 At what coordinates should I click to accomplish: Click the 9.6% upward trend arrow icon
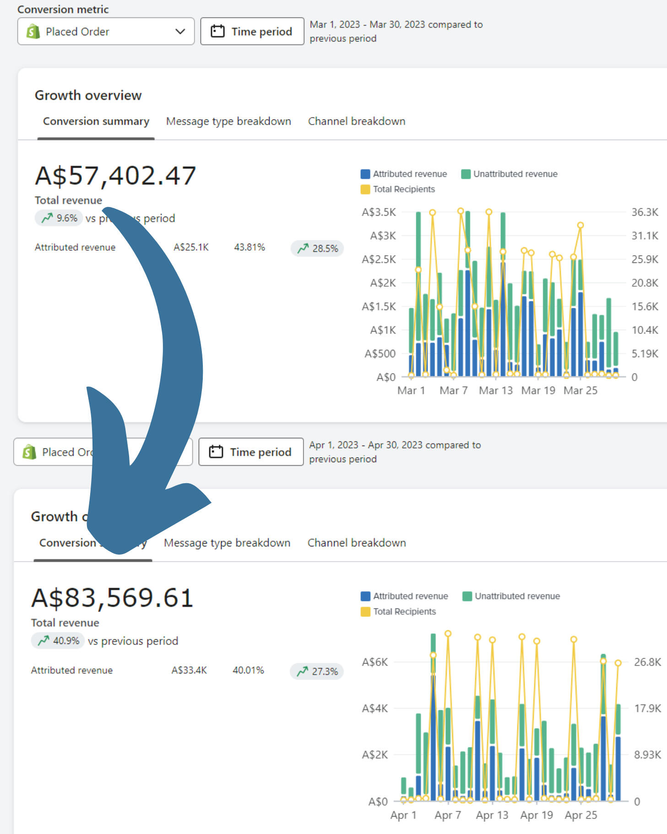pyautogui.click(x=47, y=218)
